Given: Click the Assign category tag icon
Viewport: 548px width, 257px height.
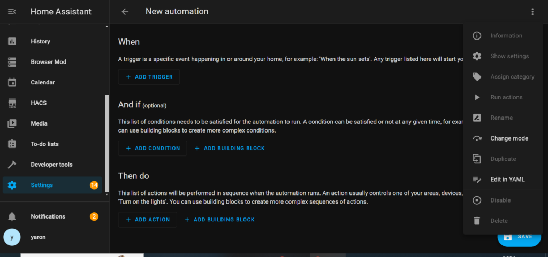Looking at the screenshot, I should point(477,77).
